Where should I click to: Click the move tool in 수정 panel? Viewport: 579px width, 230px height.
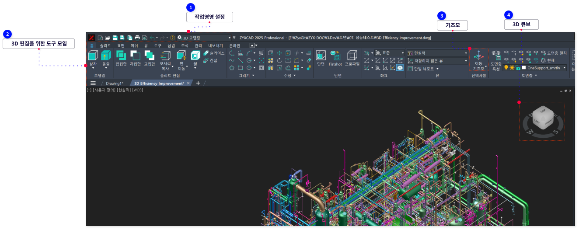(279, 53)
